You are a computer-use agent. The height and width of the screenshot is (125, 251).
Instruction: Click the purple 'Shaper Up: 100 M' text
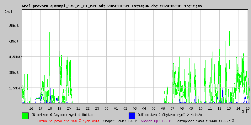pos(156,121)
